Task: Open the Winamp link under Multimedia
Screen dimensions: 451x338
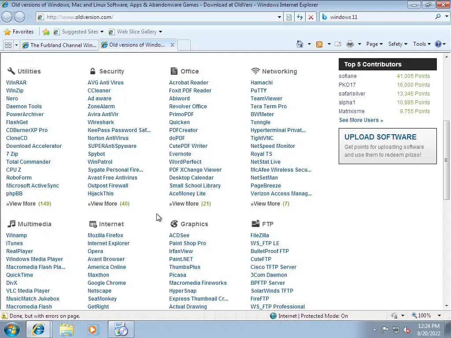Action: click(x=16, y=235)
